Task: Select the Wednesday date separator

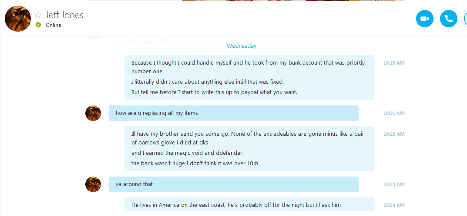Action: point(242,46)
